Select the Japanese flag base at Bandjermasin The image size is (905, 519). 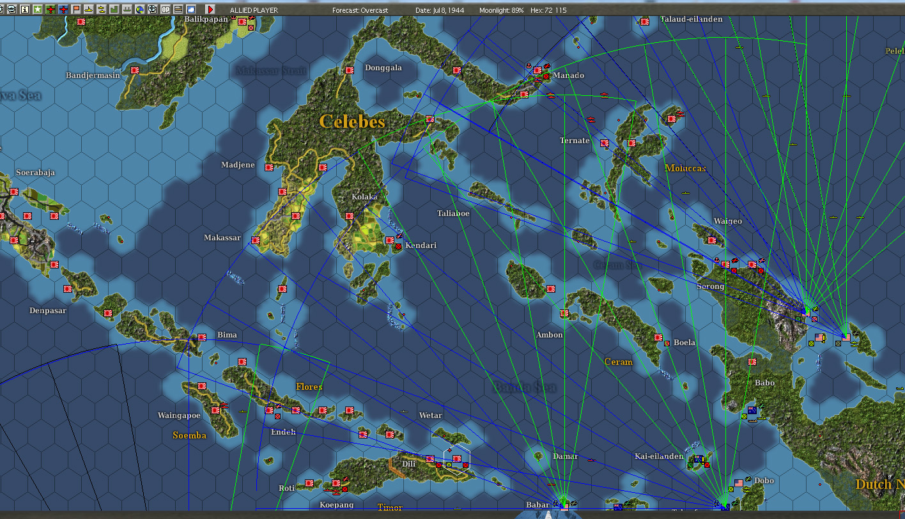click(x=135, y=70)
